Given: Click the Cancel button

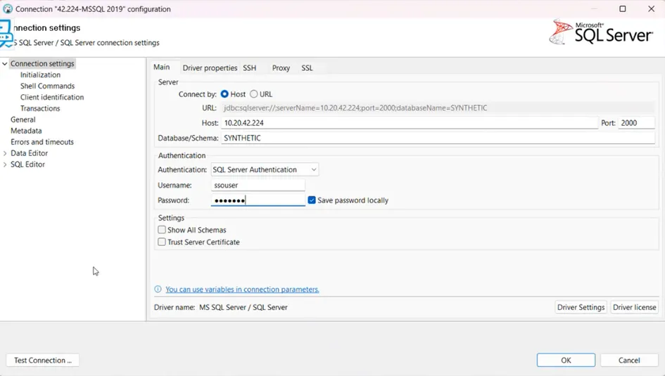Looking at the screenshot, I should tap(629, 361).
